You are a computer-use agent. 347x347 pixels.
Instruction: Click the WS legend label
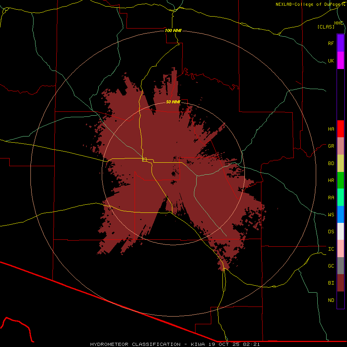click(331, 215)
